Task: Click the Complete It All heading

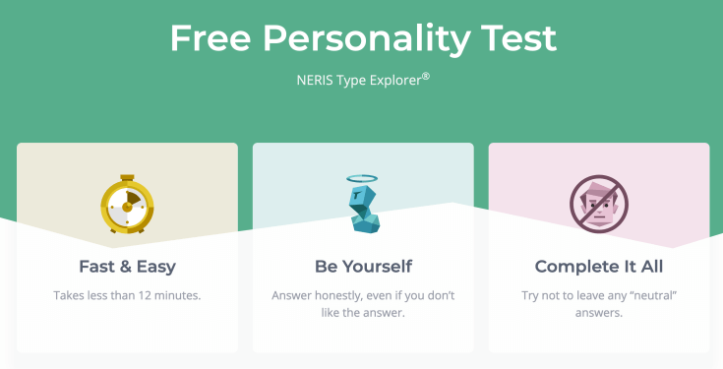Action: pos(599,267)
